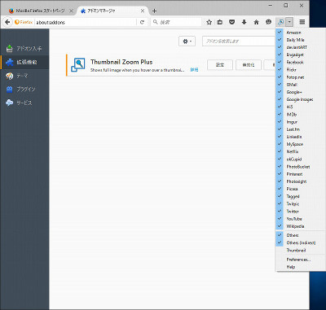Toggle Wikipedia site option
Screen dimensions: 326x310
[x=300, y=226]
